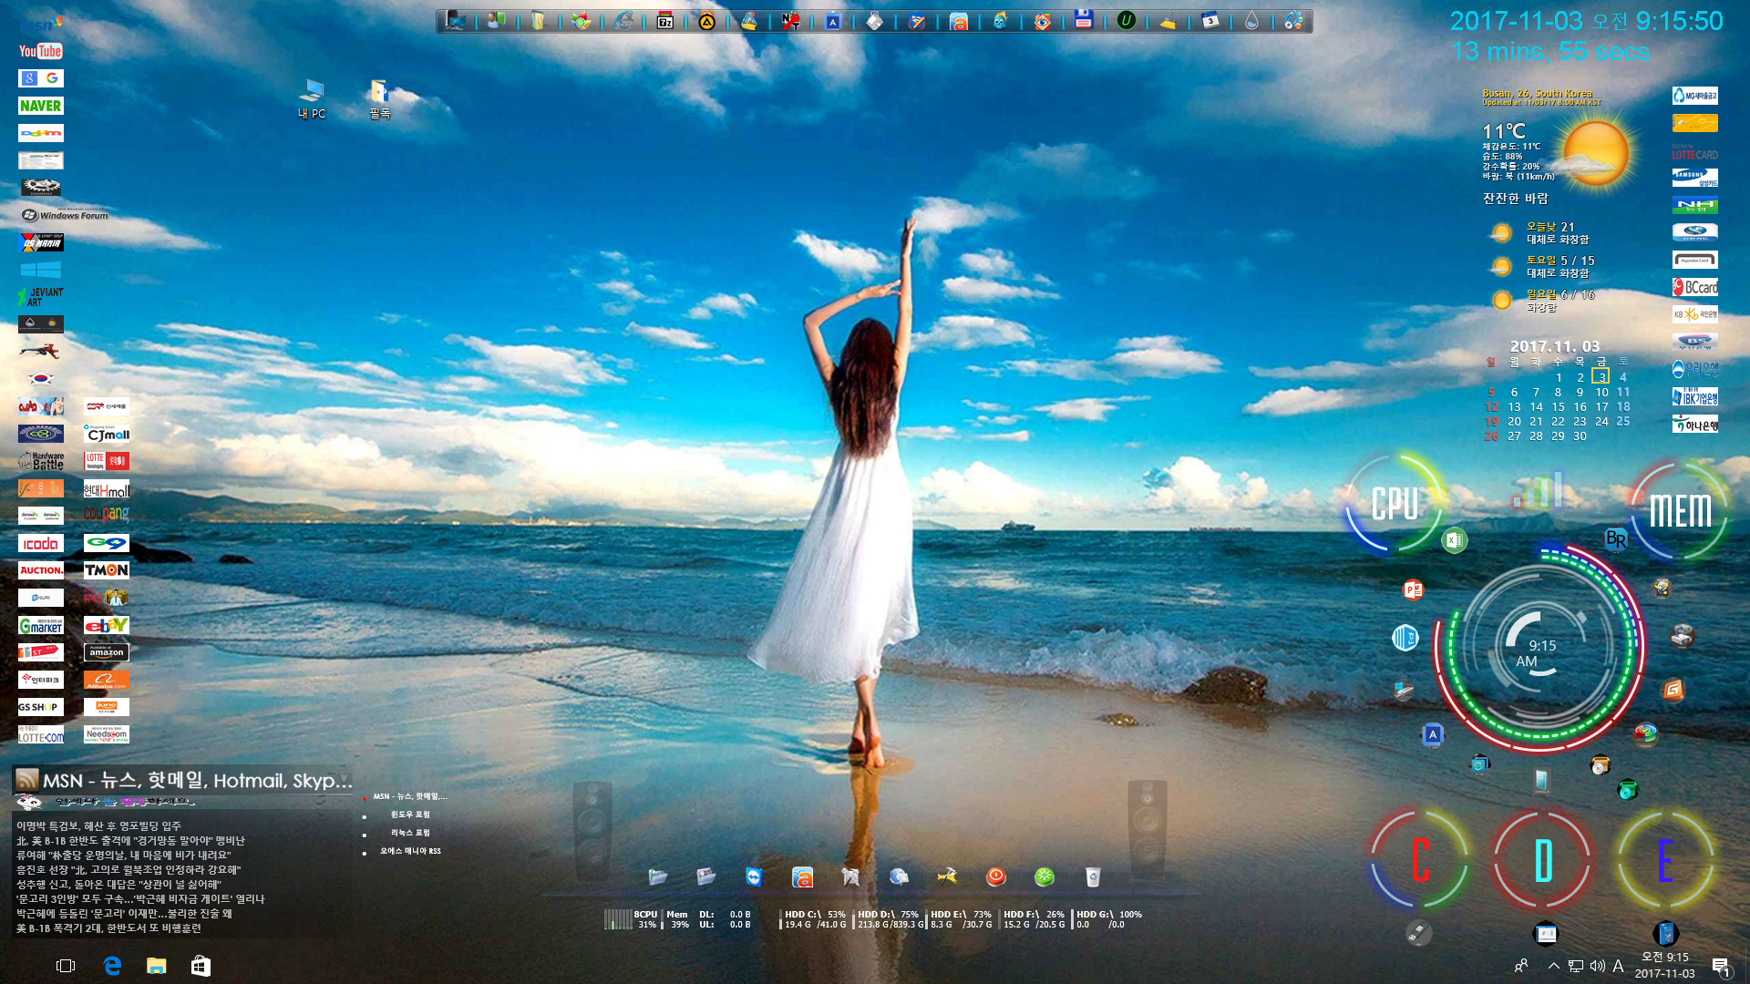This screenshot has height=984, width=1750.
Task: Open the calendar icon in top dock
Action: tap(1210, 21)
